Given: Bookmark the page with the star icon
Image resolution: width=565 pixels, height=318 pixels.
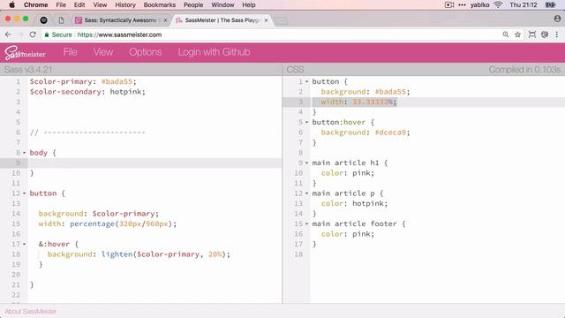Looking at the screenshot, I should point(518,34).
